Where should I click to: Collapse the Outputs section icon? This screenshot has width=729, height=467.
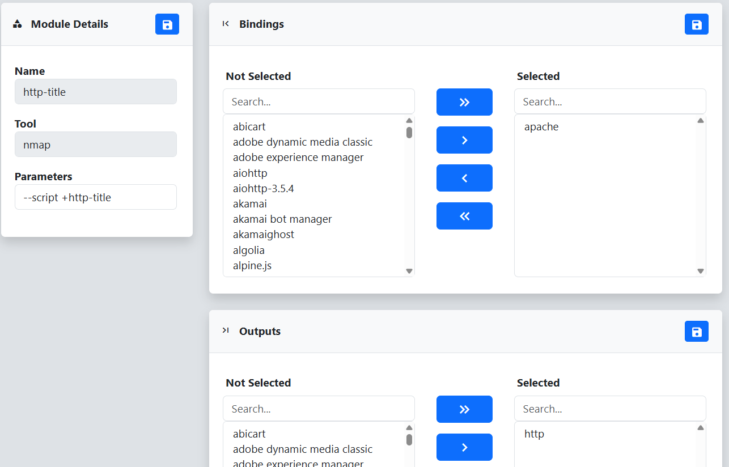pos(226,330)
